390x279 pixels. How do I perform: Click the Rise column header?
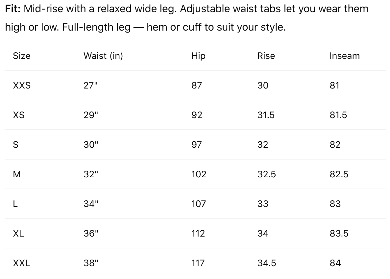tap(266, 56)
